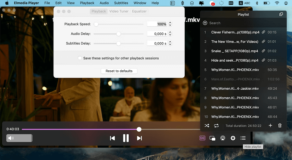This screenshot has width=292, height=160.
Task: Enable save settings for other playback sessions
Action: tap(80, 58)
